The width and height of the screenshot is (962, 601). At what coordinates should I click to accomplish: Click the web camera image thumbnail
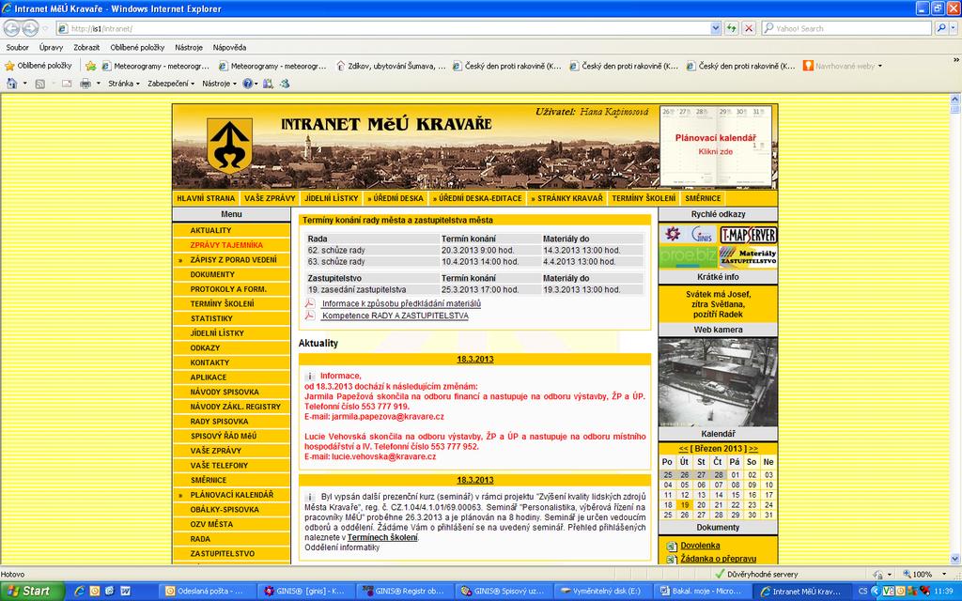(718, 382)
